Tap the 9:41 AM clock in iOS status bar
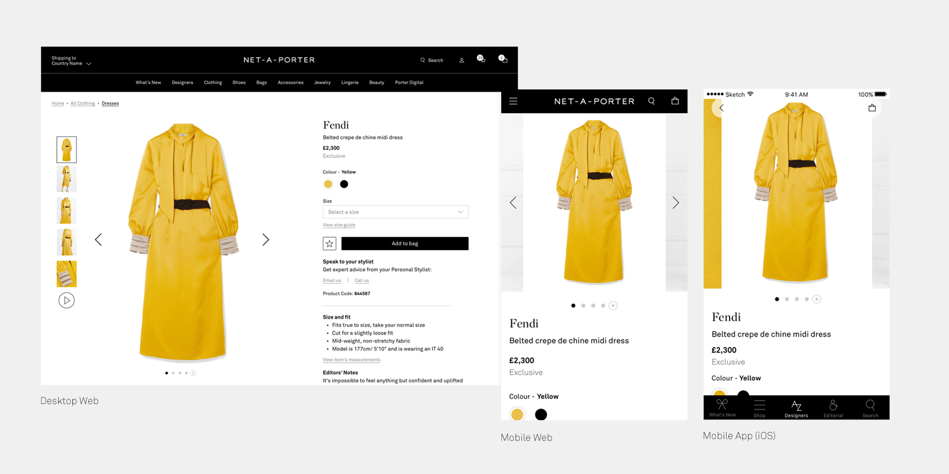Image resolution: width=949 pixels, height=474 pixels. pyautogui.click(x=797, y=94)
